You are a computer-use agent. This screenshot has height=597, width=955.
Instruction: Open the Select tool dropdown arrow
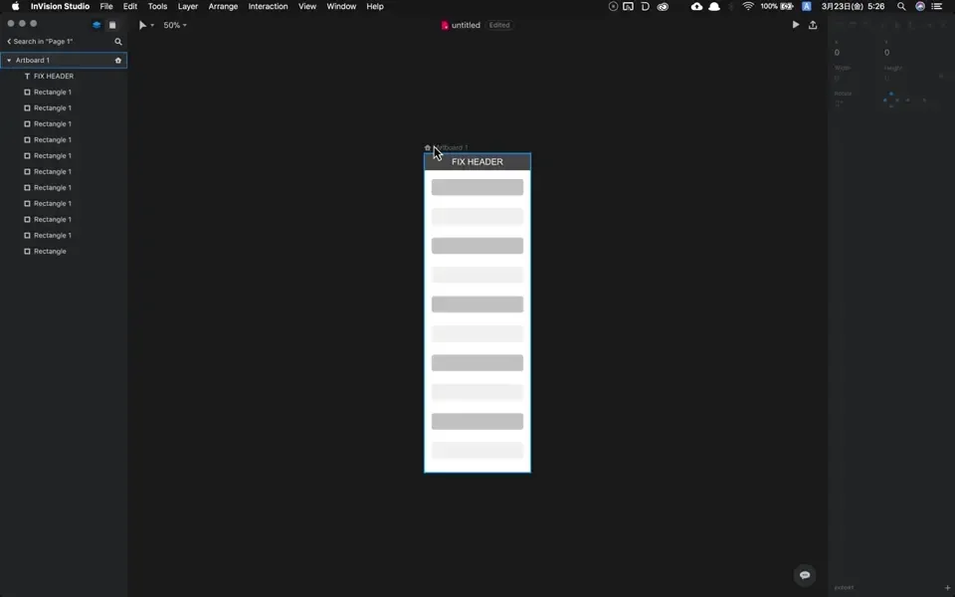tap(152, 26)
